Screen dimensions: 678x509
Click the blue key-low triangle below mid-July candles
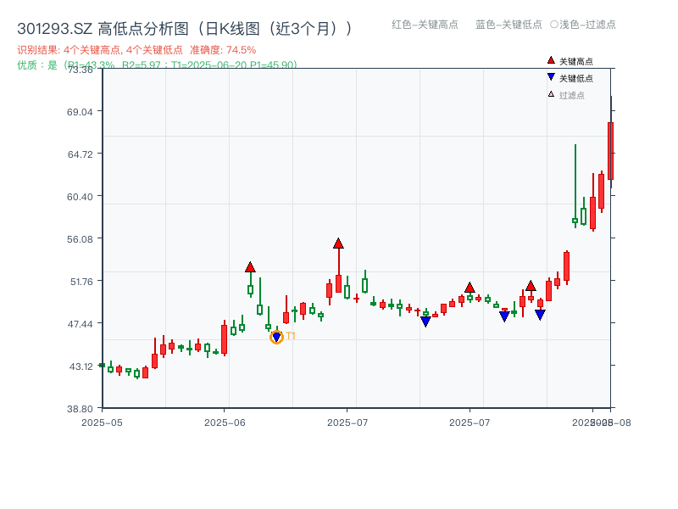tap(426, 320)
